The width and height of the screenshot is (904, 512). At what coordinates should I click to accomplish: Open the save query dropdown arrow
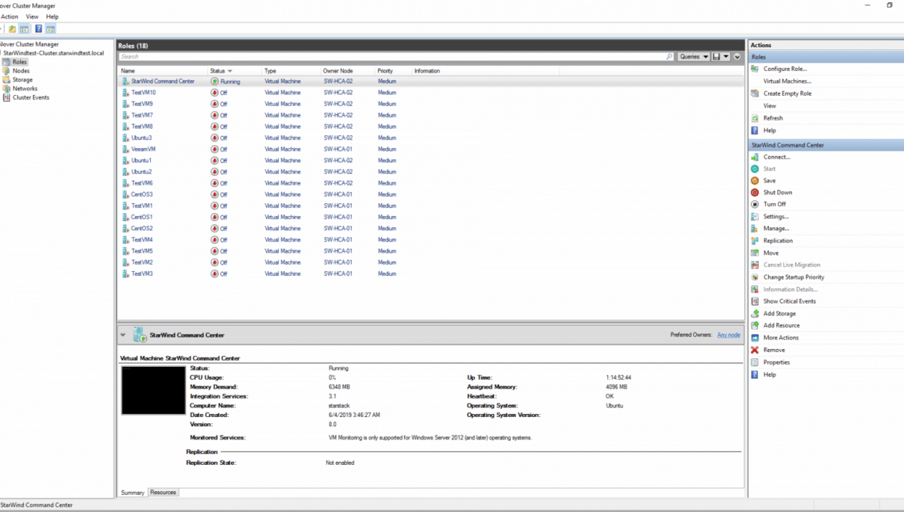(726, 56)
